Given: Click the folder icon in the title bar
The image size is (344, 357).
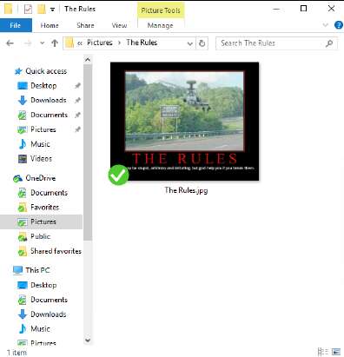Looking at the screenshot, I should 9,9.
